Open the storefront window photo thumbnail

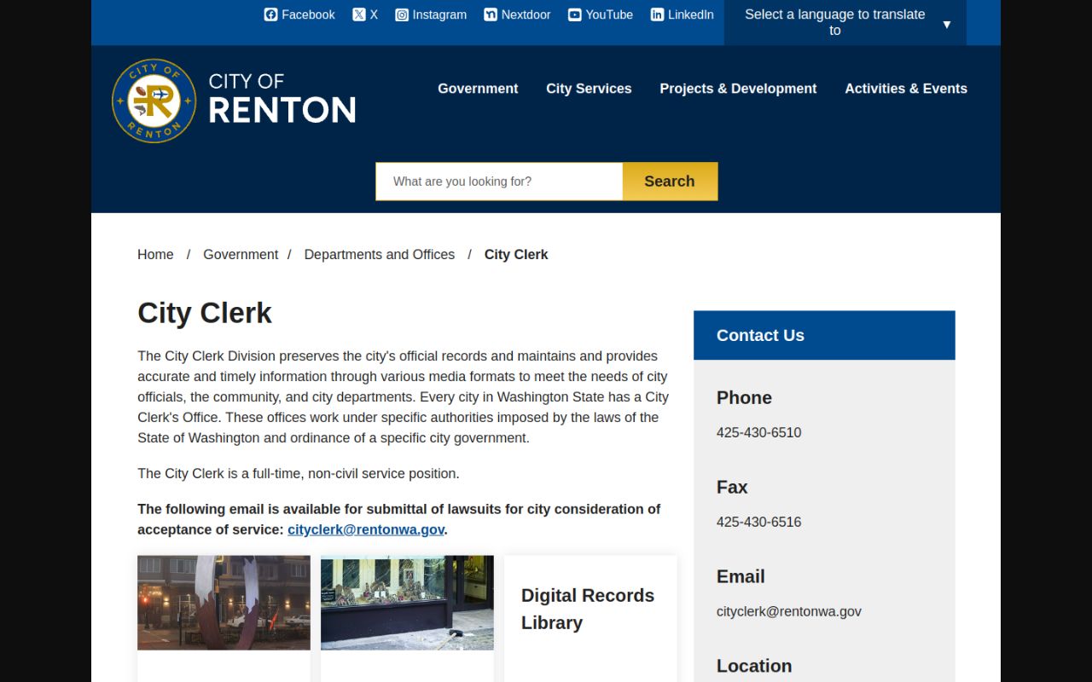[x=407, y=603]
